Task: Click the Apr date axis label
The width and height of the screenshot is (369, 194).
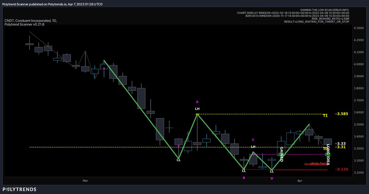Action: (300, 181)
